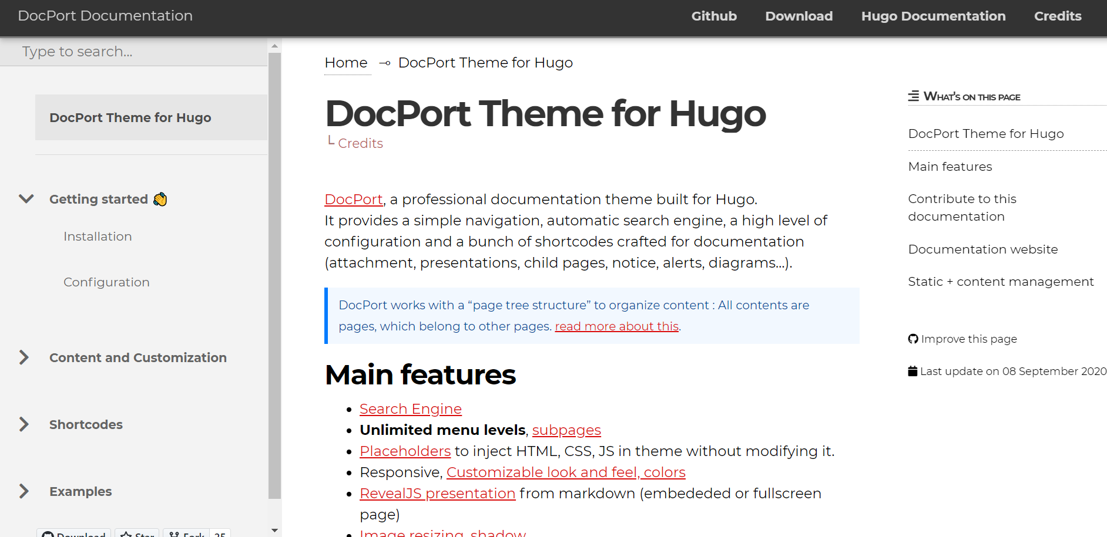The height and width of the screenshot is (537, 1107).
Task: Collapse the Getting started section chevron
Action: tap(26, 199)
